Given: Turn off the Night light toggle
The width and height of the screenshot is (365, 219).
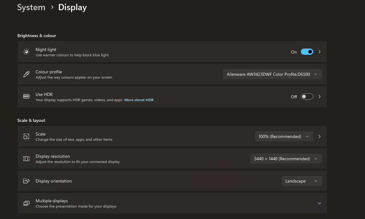Looking at the screenshot, I should (307, 52).
